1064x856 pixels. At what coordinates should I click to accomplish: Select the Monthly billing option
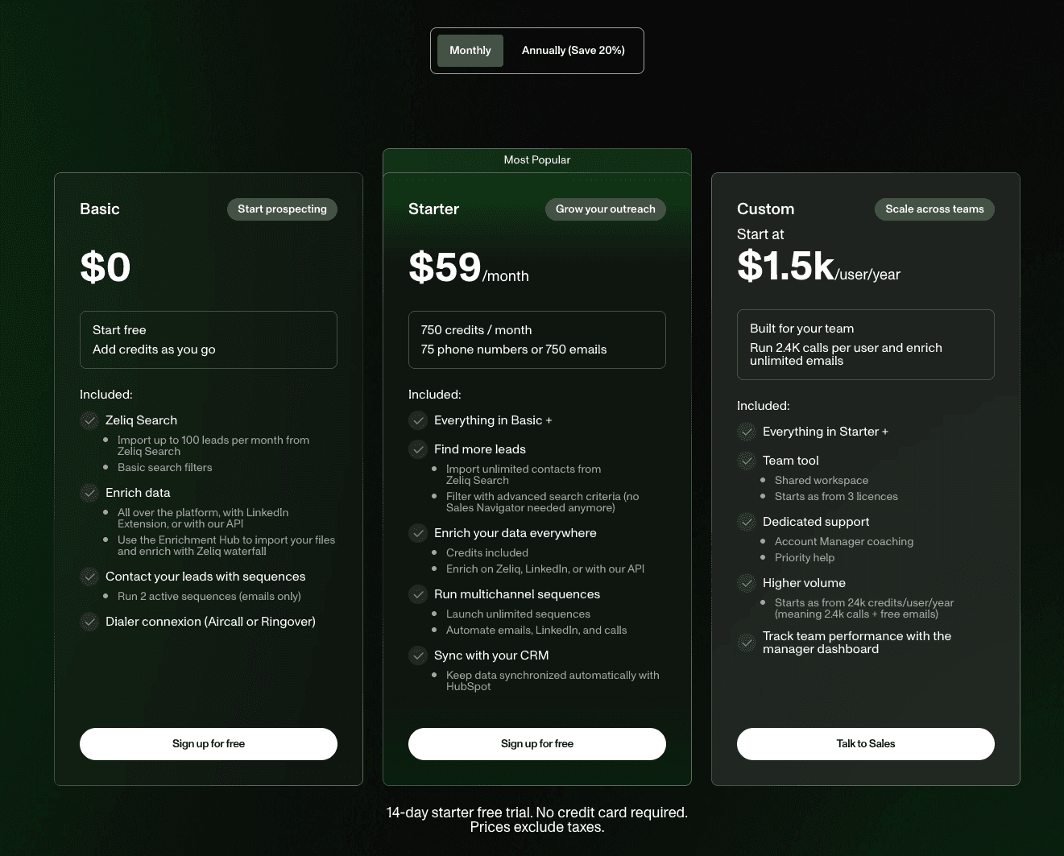point(470,50)
